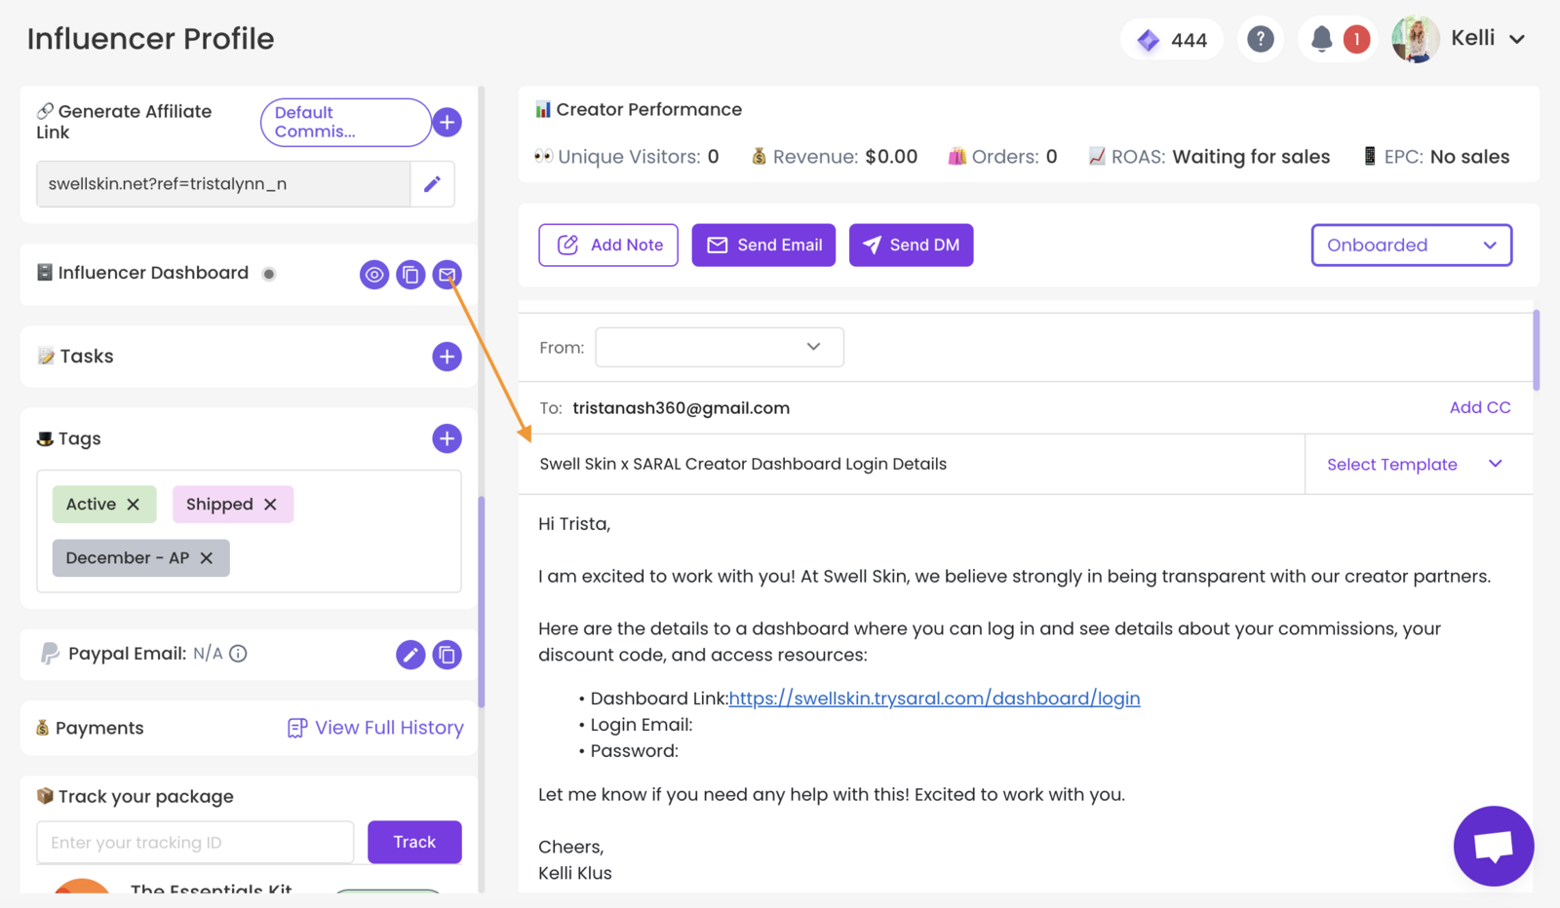Preview Influencer Dashboard eye icon
This screenshot has width=1560, height=908.
point(374,275)
